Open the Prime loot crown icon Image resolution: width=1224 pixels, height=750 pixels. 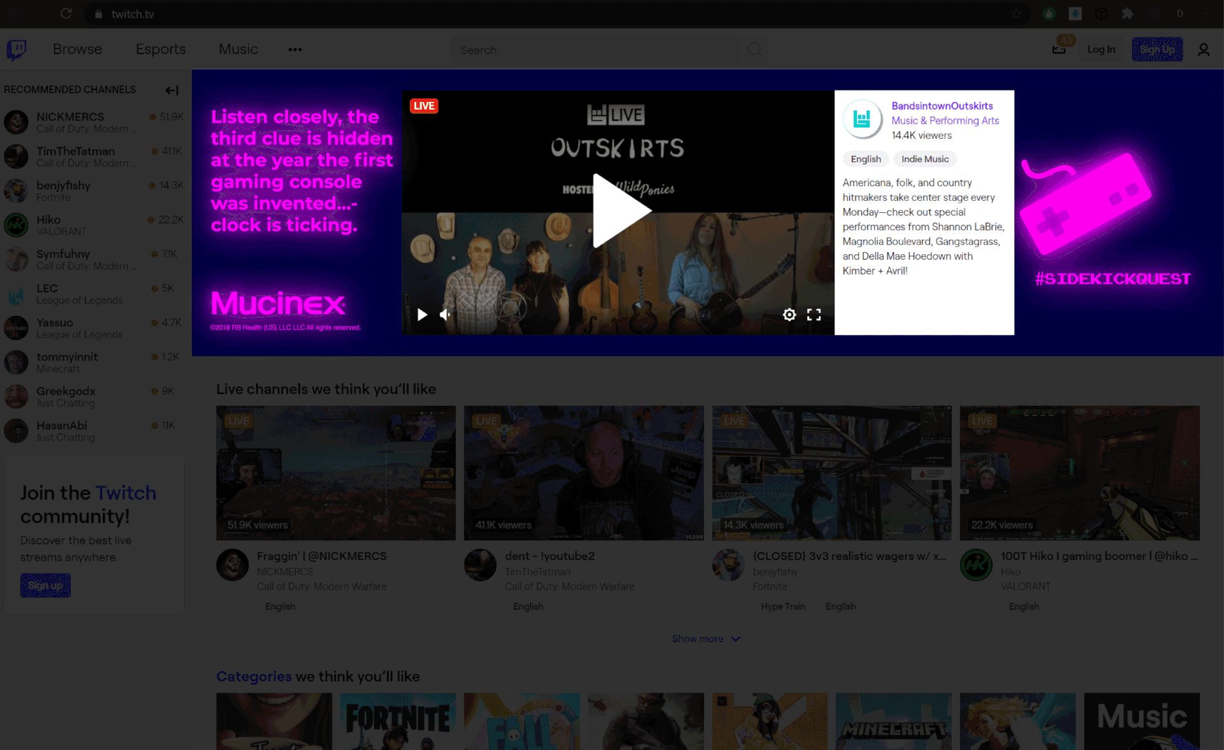(1059, 49)
